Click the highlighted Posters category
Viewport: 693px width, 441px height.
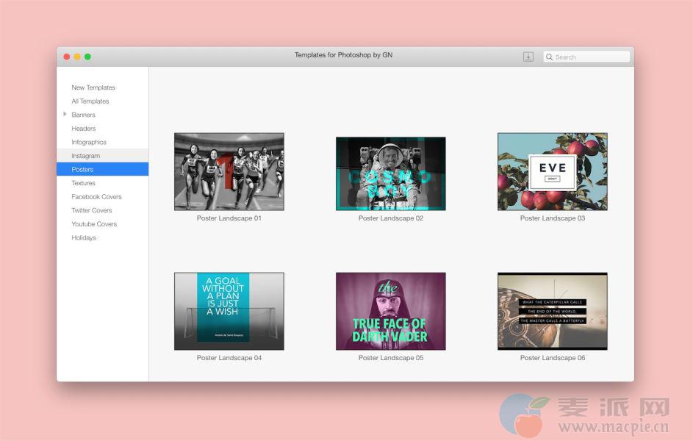[82, 170]
